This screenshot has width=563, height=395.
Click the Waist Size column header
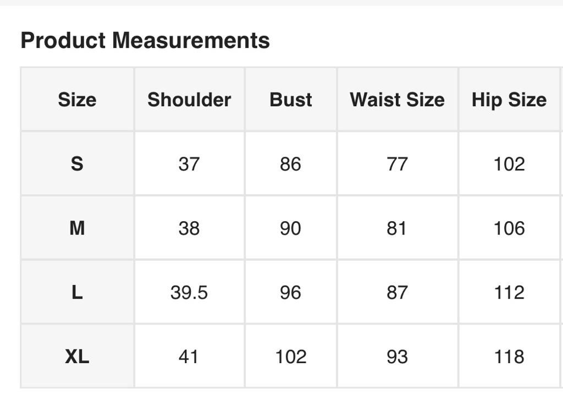[397, 100]
